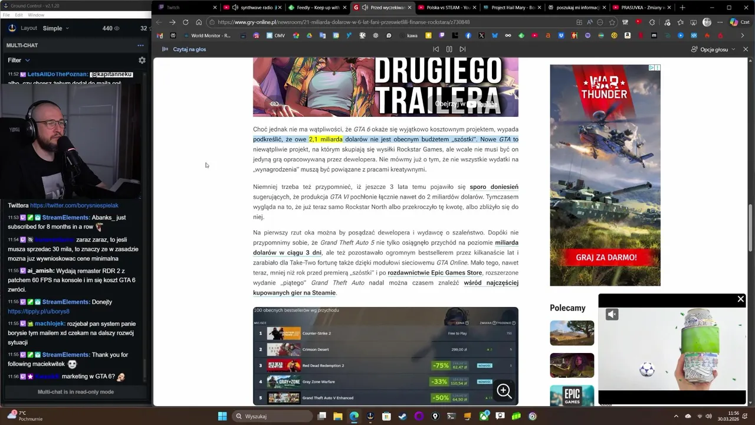Open the Twitter link in chat
755x425 pixels.
click(74, 205)
